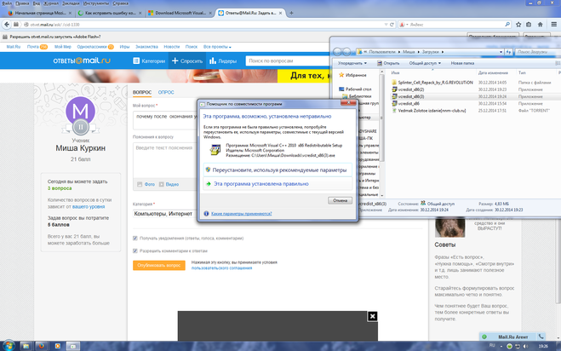Viewport: 561px width, 351px height.
Task: Go to Firefox home page icon
Action: (x=541, y=25)
